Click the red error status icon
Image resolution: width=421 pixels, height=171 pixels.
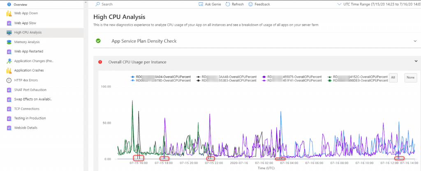click(100, 62)
